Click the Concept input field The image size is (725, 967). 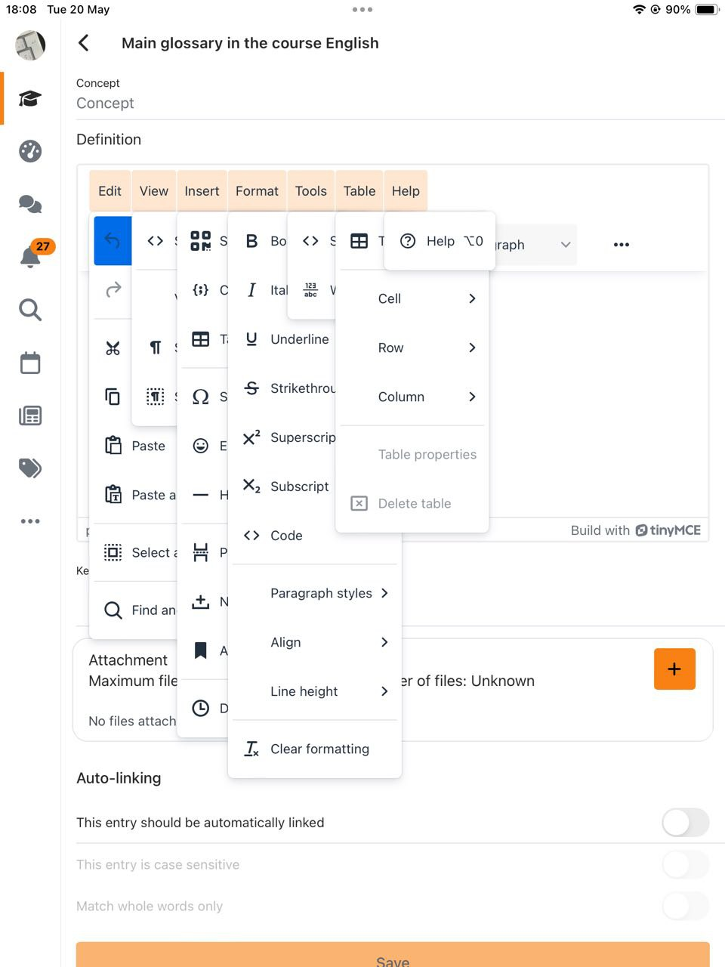[x=400, y=103]
